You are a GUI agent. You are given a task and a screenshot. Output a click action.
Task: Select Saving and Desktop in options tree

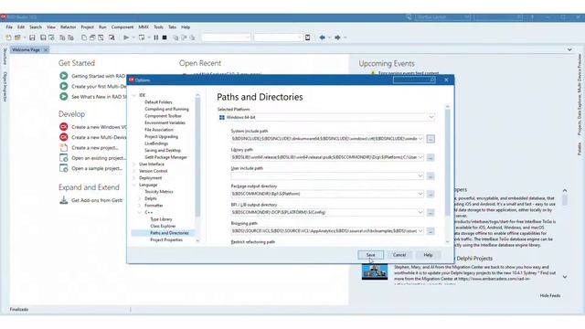point(163,150)
